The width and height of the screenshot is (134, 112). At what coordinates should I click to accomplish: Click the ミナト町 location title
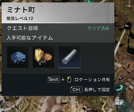pyautogui.click(x=21, y=10)
